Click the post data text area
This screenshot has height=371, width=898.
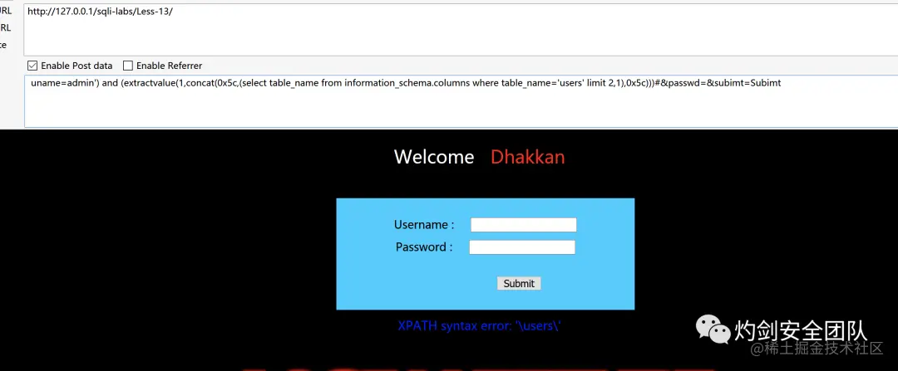pos(461,101)
